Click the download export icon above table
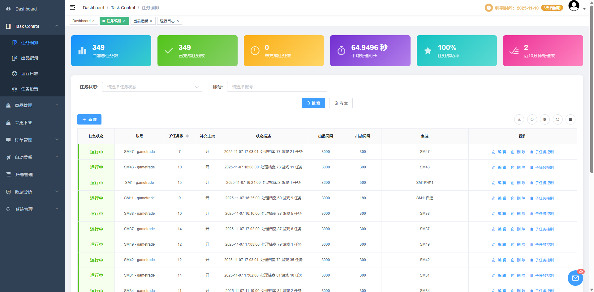 pyautogui.click(x=519, y=120)
